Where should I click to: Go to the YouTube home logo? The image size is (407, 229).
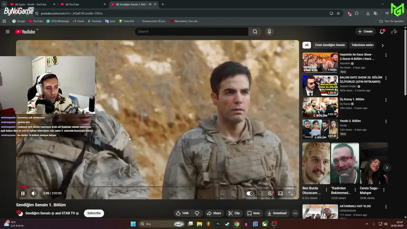25,31
